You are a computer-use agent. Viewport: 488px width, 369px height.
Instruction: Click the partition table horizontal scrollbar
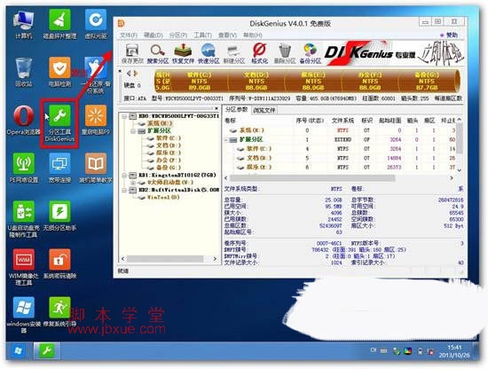[312, 178]
